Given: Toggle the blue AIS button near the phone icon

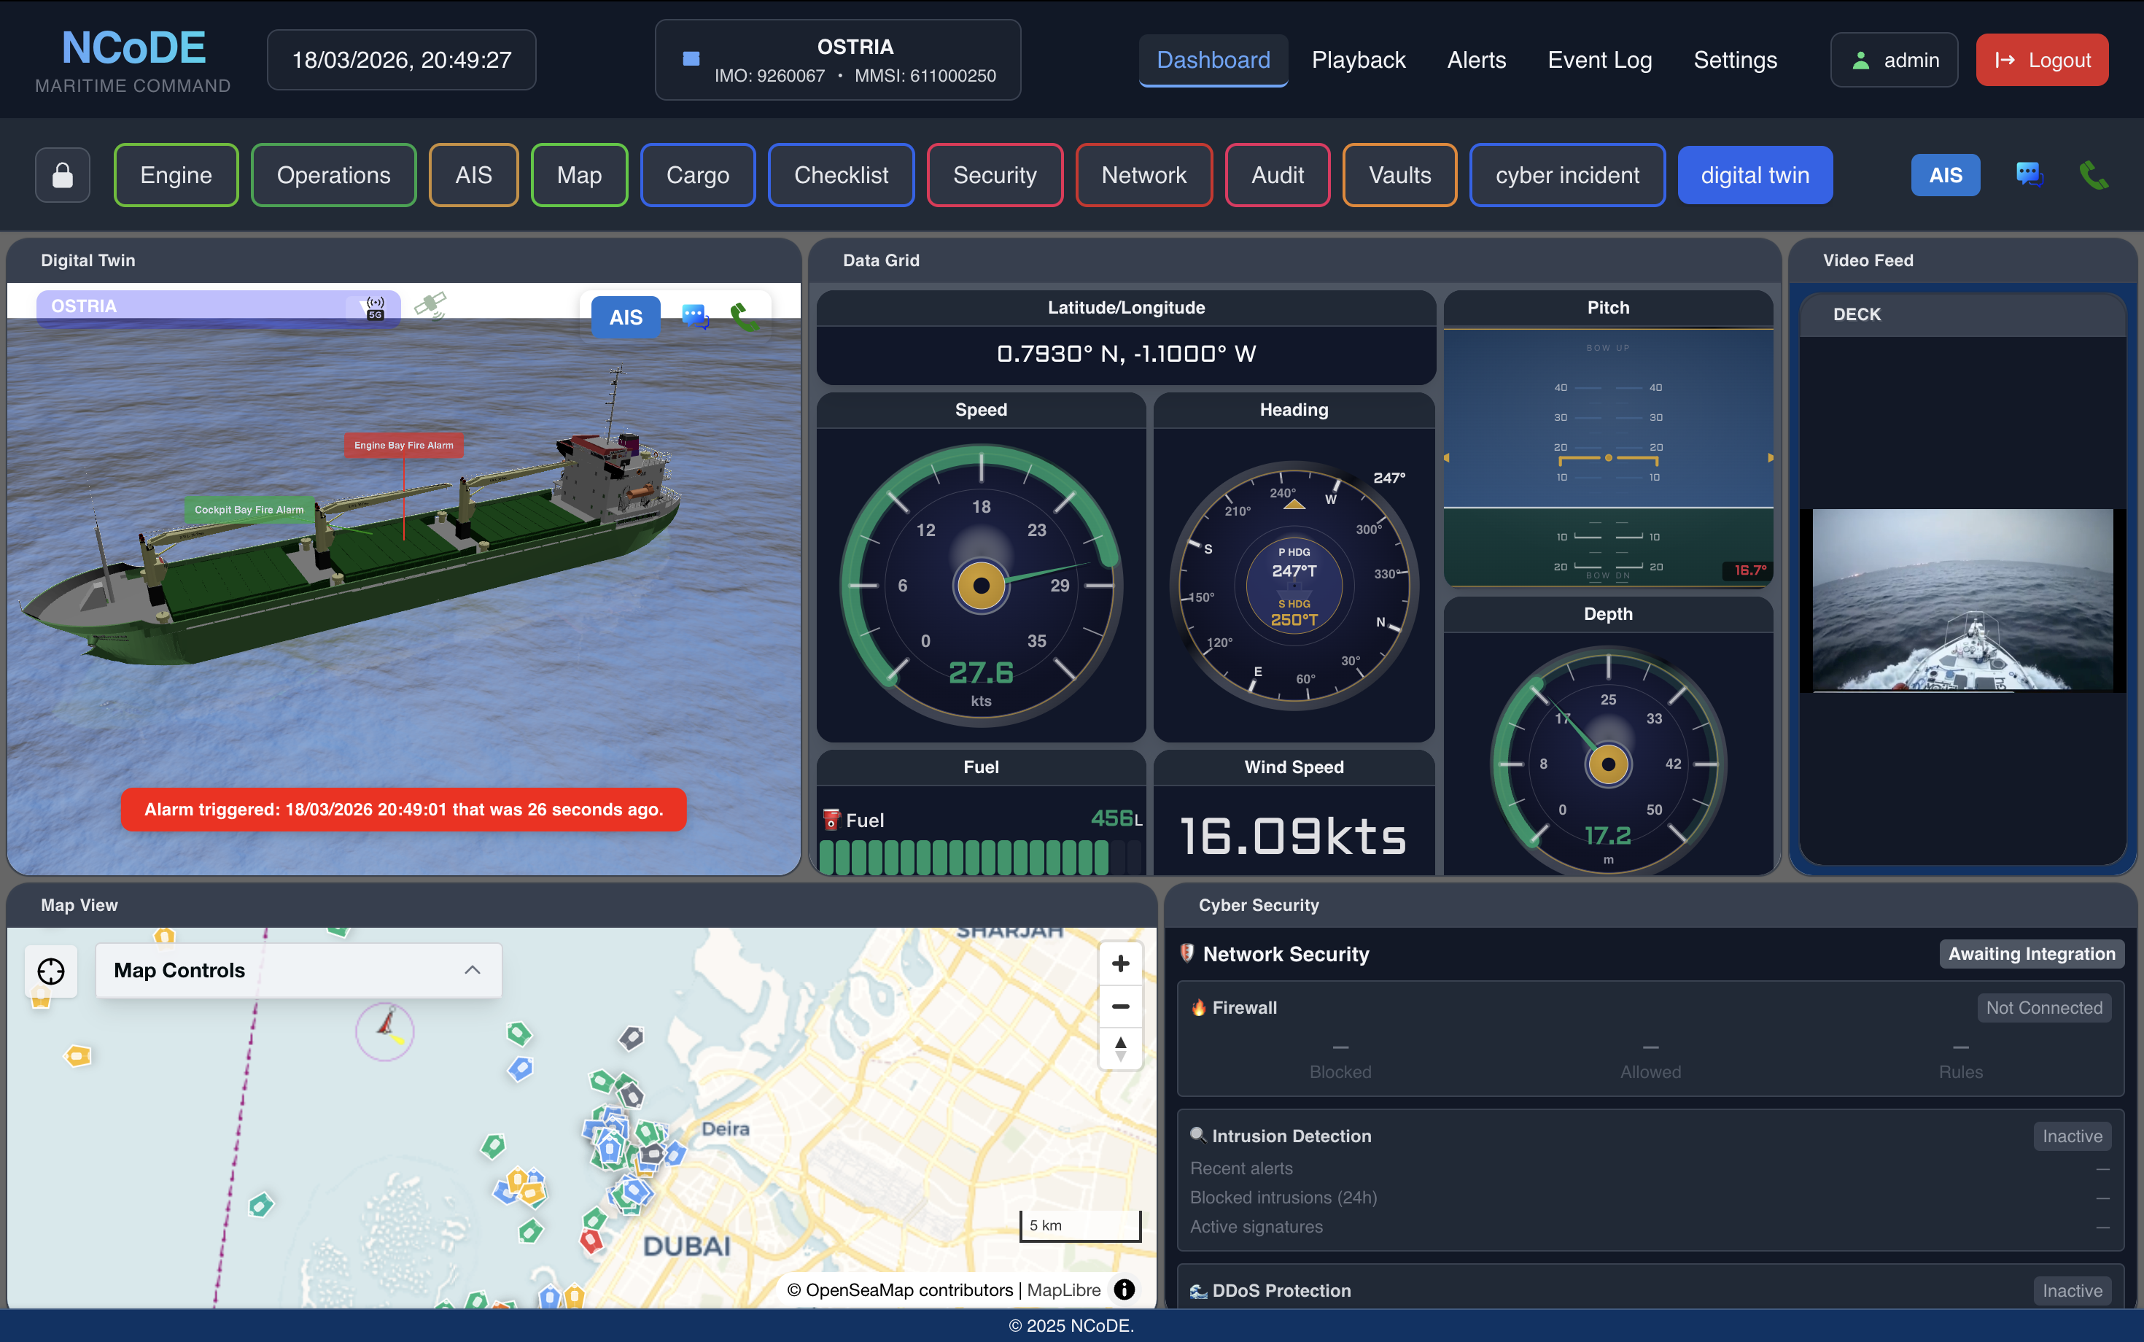Looking at the screenshot, I should click(1944, 175).
